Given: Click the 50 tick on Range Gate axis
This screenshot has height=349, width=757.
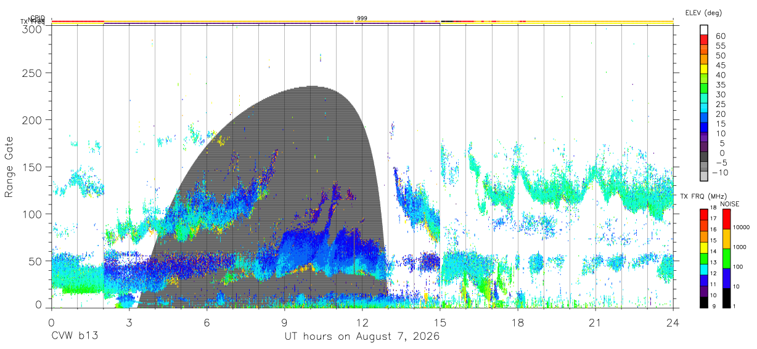Looking at the screenshot, I should point(36,261).
